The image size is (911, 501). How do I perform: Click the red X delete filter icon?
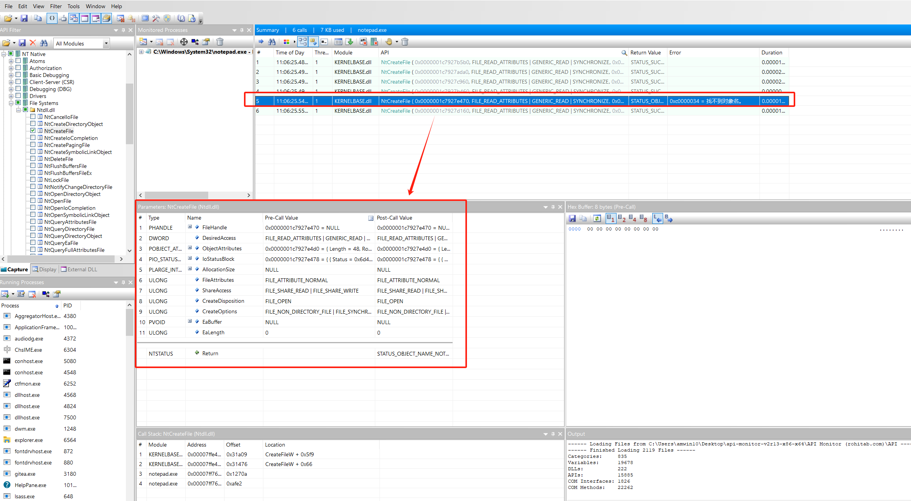pos(33,43)
